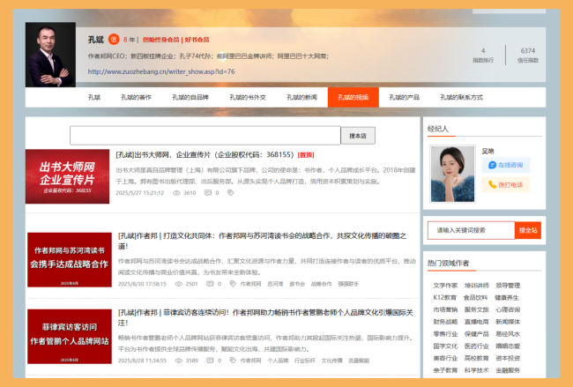This screenshot has height=387, width=573.
Task: Click the eye views icon showing 3589
Action: pos(177,360)
